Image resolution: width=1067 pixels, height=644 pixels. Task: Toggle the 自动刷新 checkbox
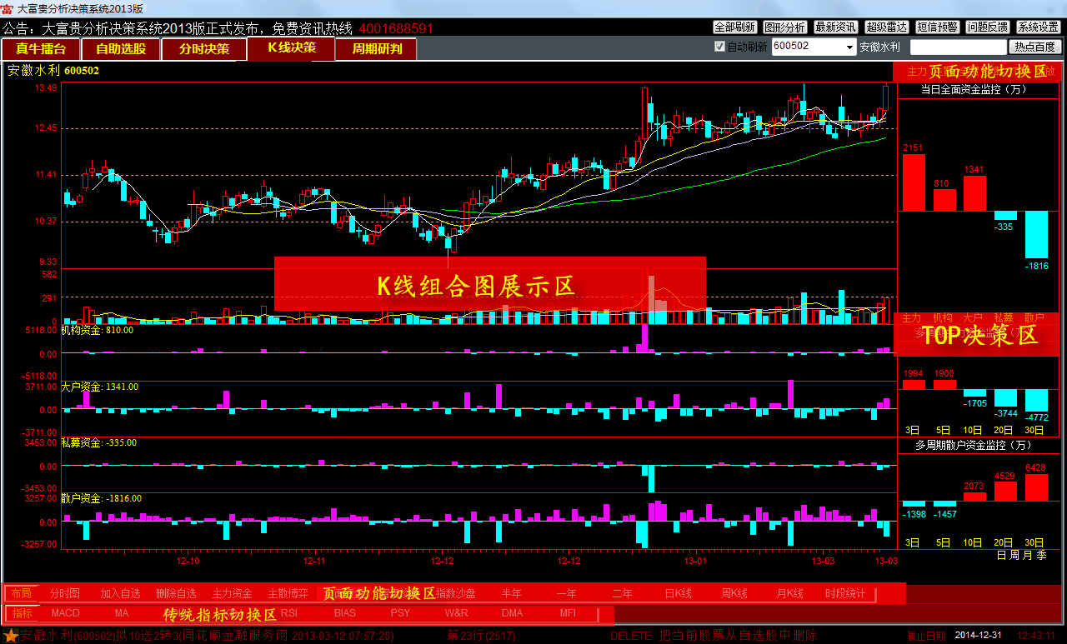(x=719, y=47)
